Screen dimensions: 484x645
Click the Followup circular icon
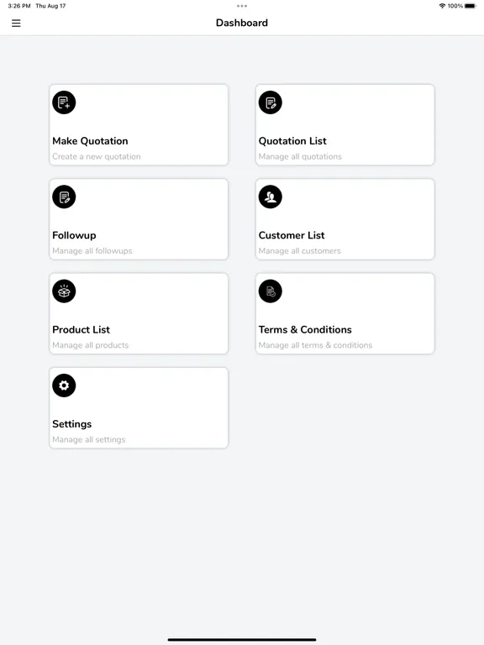tap(64, 197)
